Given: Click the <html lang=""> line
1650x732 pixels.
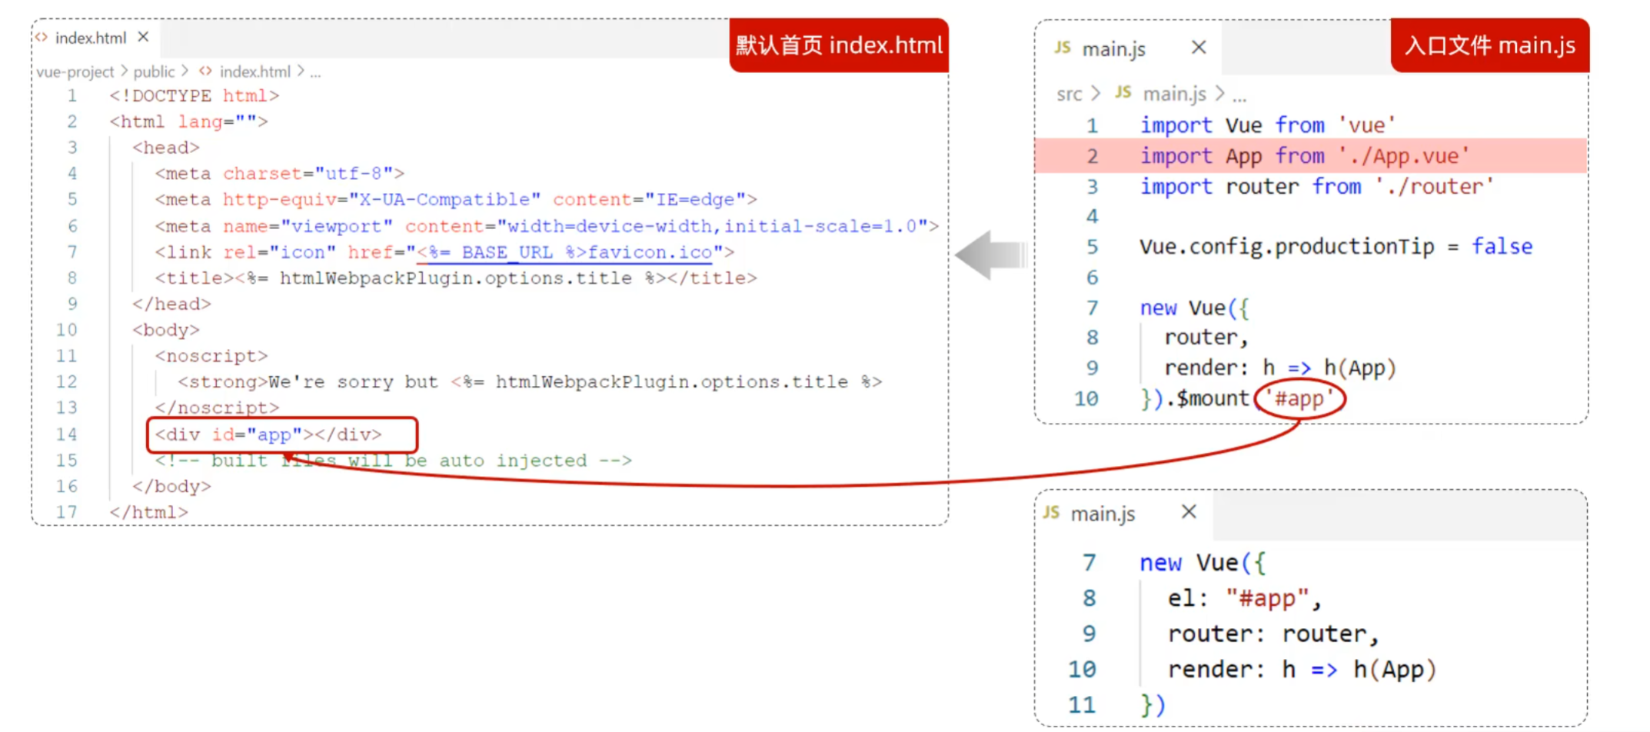Looking at the screenshot, I should pyautogui.click(x=188, y=121).
